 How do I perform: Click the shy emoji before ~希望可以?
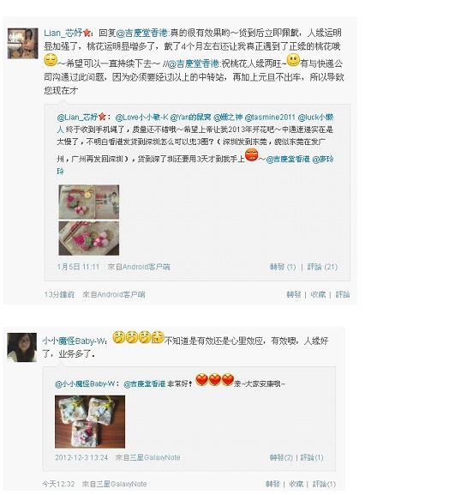click(x=51, y=60)
